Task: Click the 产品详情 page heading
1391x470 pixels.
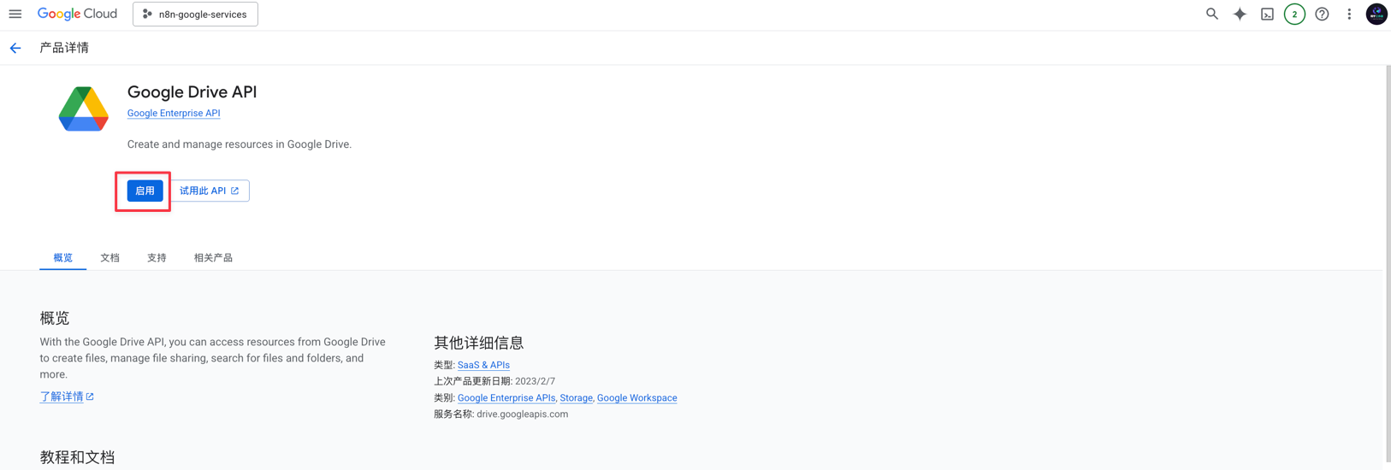Action: (x=64, y=48)
